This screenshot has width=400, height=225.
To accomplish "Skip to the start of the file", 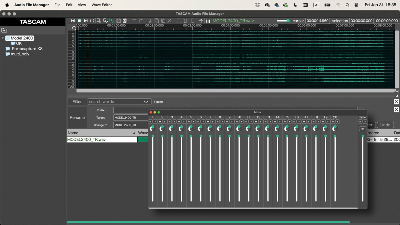I will [73, 21].
